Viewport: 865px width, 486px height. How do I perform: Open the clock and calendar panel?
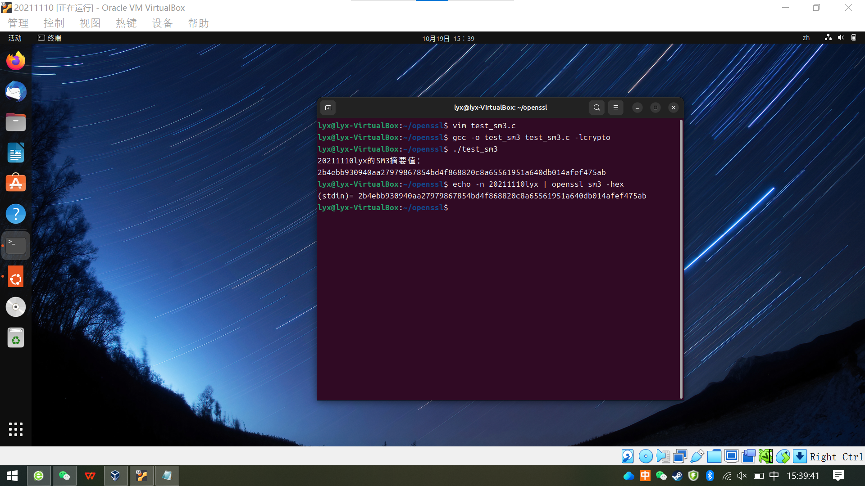448,39
